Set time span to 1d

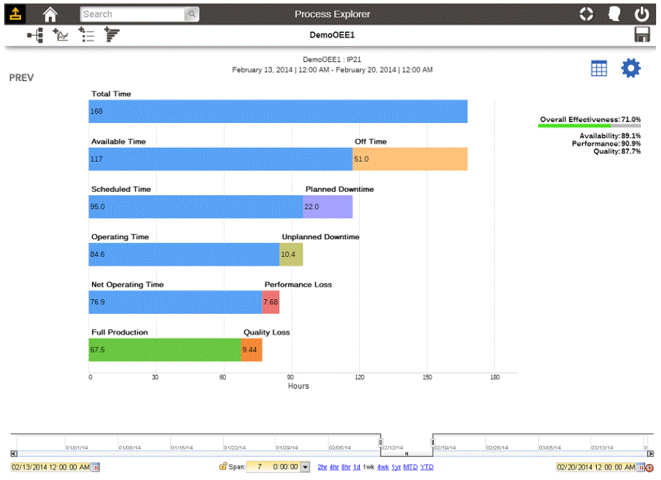[x=356, y=467]
